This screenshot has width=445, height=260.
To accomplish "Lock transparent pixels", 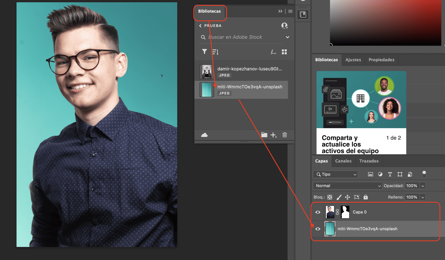I will coord(330,197).
